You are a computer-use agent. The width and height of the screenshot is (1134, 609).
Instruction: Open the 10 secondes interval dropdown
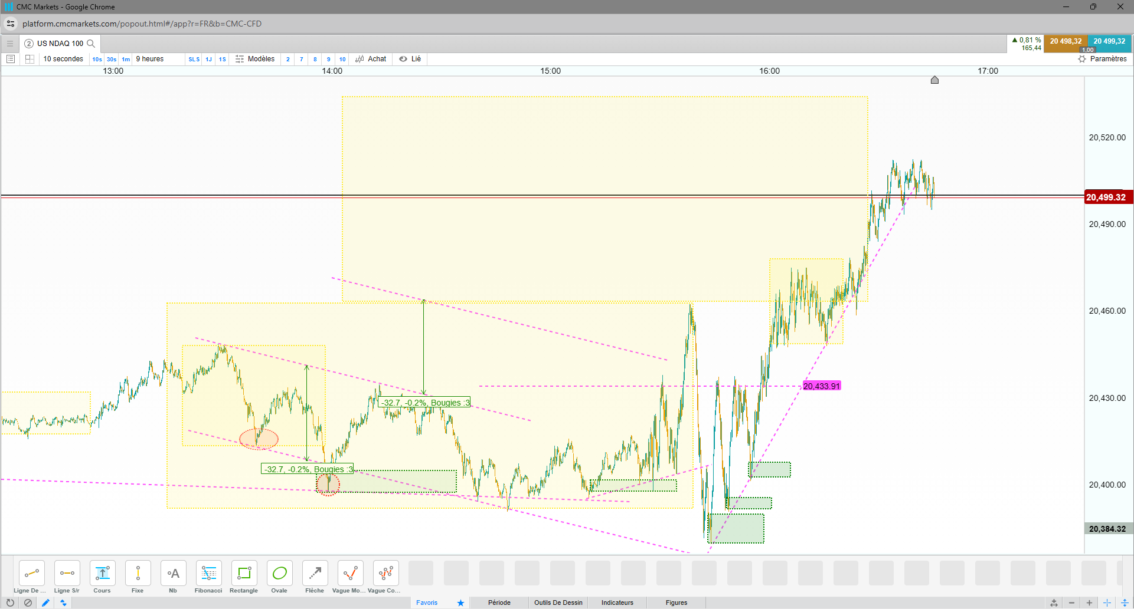point(63,59)
